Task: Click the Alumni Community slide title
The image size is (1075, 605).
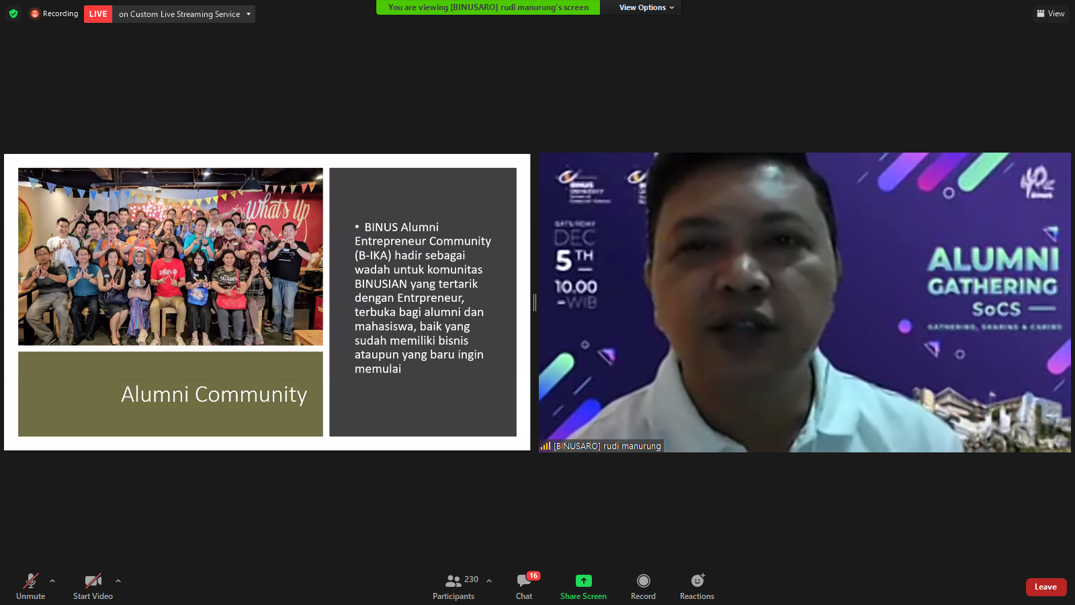Action: (214, 395)
